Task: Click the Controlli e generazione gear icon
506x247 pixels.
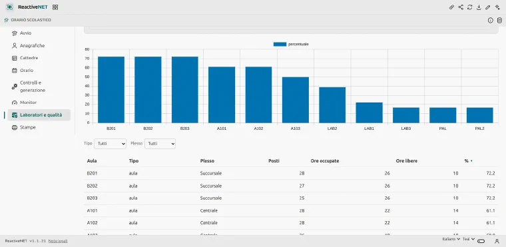Action: pos(14,86)
